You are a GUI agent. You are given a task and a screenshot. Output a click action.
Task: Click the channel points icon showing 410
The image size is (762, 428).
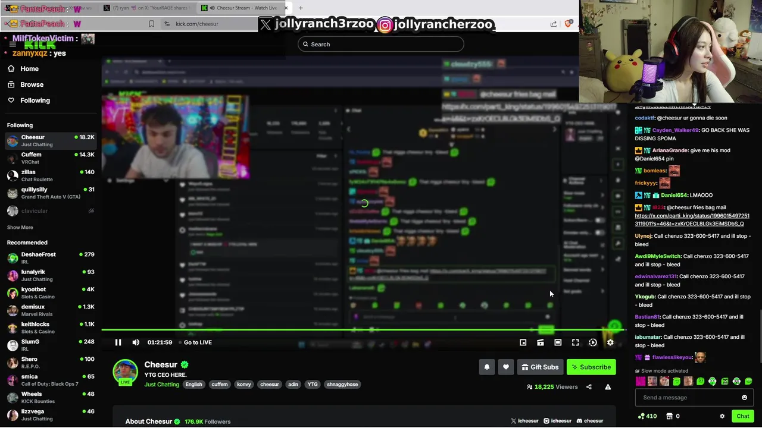pos(647,416)
